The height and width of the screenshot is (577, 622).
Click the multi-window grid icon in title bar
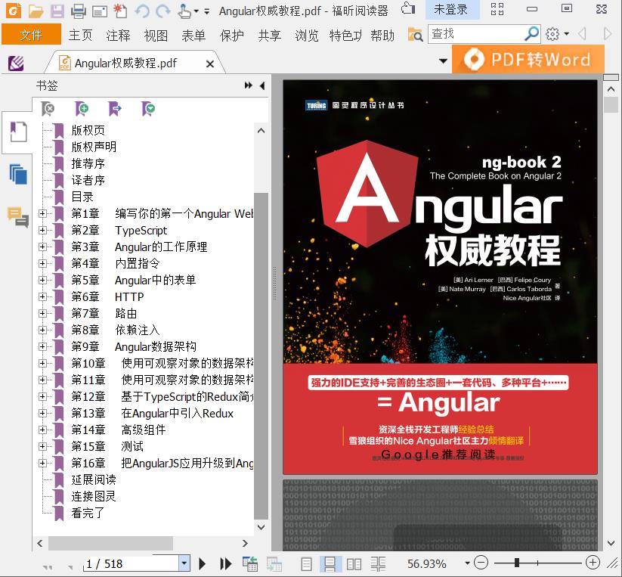click(497, 9)
